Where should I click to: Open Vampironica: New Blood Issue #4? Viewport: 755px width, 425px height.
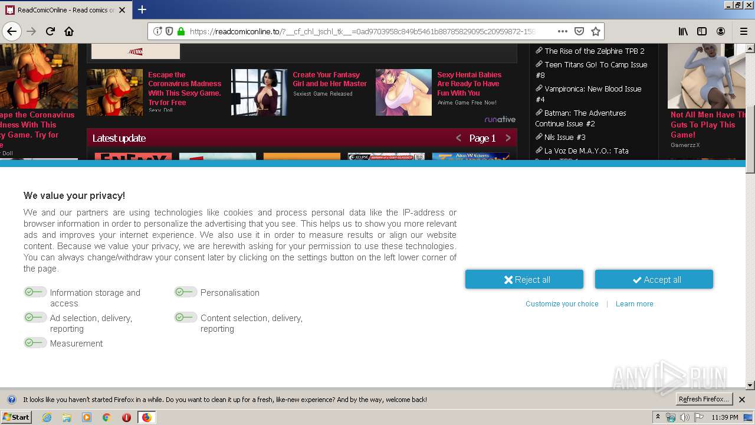tap(588, 94)
